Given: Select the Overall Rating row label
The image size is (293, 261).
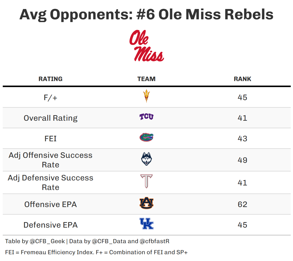Looking at the screenshot, I should pyautogui.click(x=51, y=118).
